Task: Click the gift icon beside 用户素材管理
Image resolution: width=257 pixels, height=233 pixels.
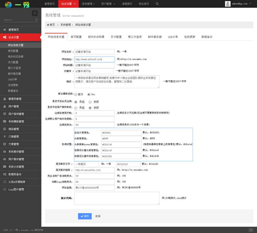Action: (4, 159)
